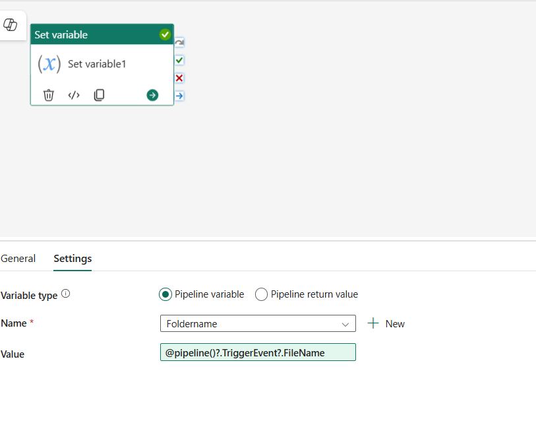536x423 pixels.
Task: Open the Copilot icon panel
Action: tap(11, 25)
